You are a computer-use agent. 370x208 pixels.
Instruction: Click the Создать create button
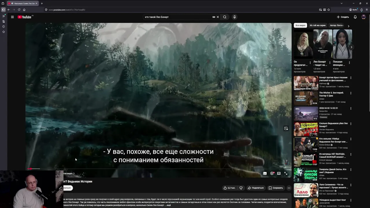click(343, 17)
